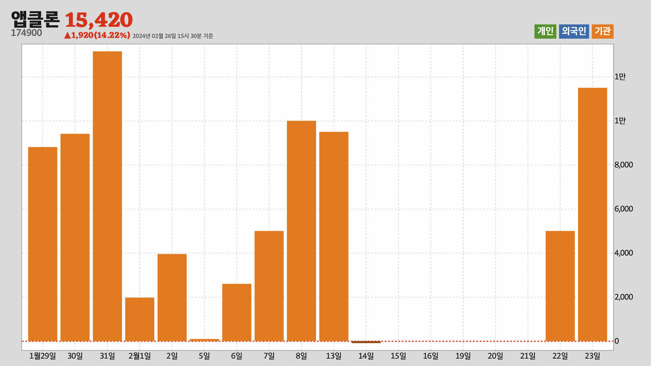Click the 31일 axis label
The width and height of the screenshot is (651, 366).
(107, 356)
